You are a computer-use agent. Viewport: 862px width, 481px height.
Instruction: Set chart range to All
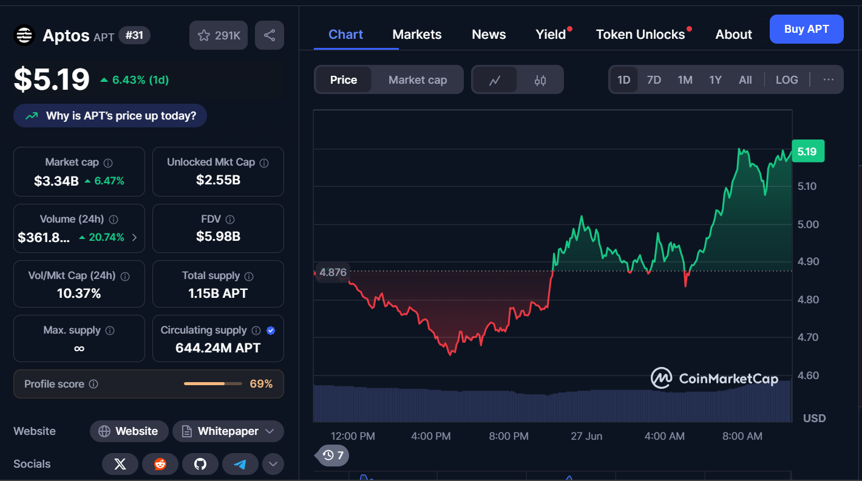(745, 80)
